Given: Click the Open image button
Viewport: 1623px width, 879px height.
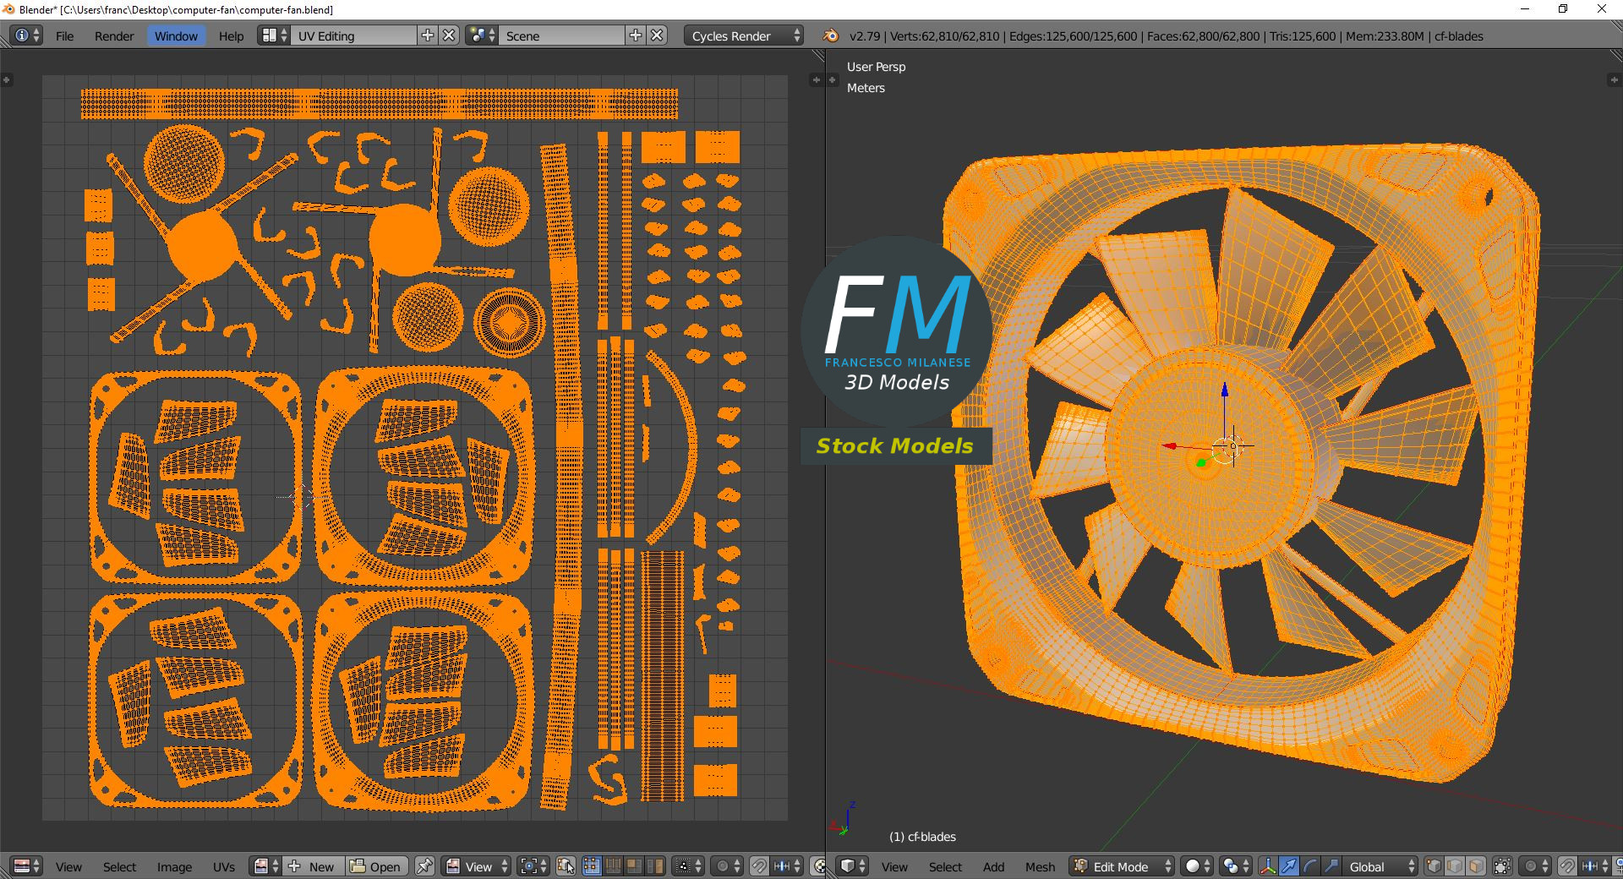Looking at the screenshot, I should click(376, 866).
